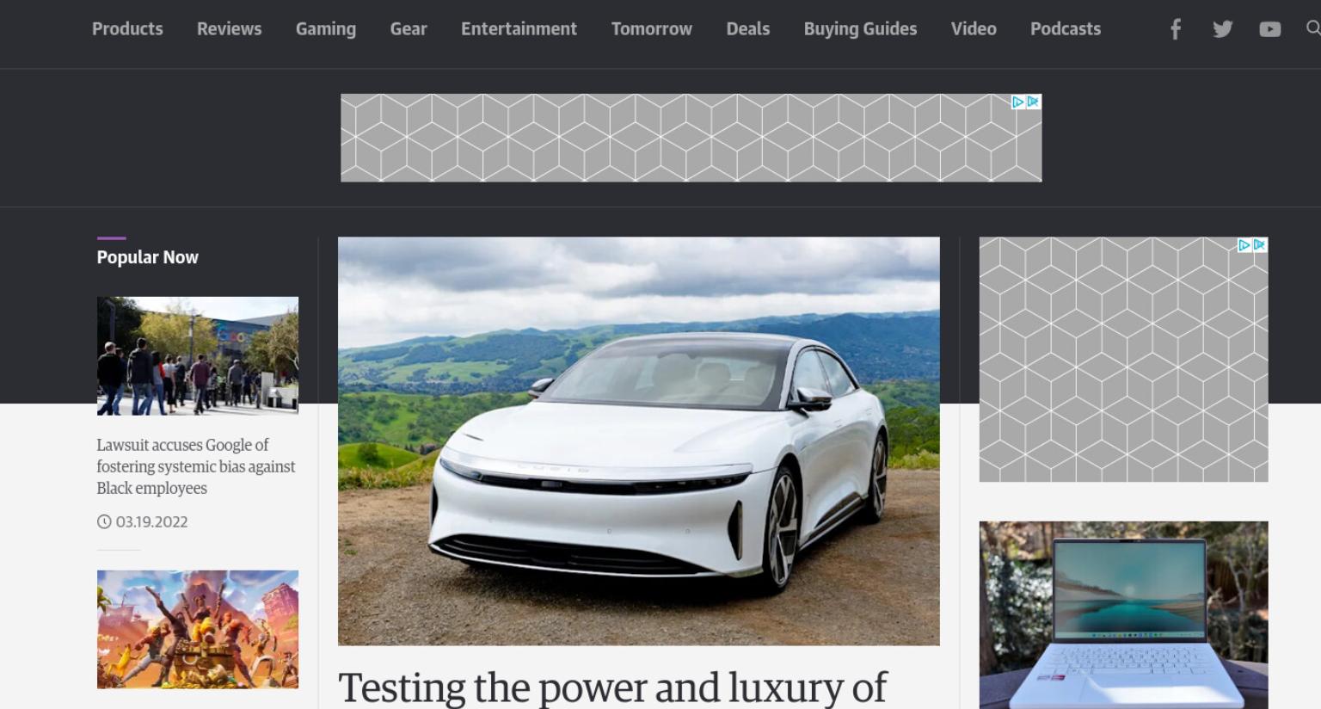Open the Facebook social icon
The image size is (1321, 709).
coord(1175,29)
